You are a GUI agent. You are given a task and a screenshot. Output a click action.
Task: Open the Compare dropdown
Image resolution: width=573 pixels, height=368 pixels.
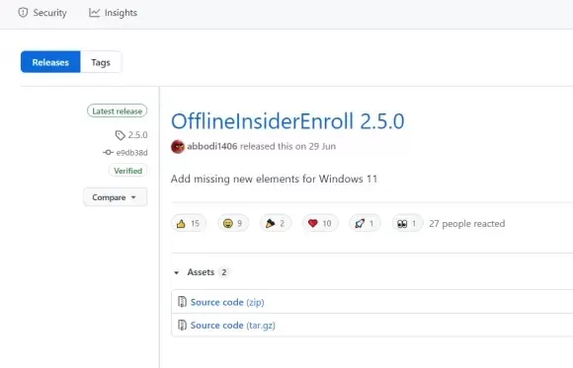116,197
